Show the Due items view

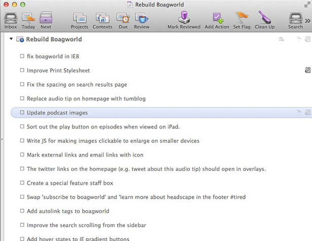point(123,20)
